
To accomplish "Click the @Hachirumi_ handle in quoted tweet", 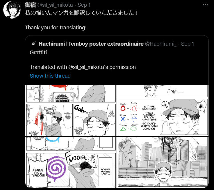I will (x=160, y=44).
